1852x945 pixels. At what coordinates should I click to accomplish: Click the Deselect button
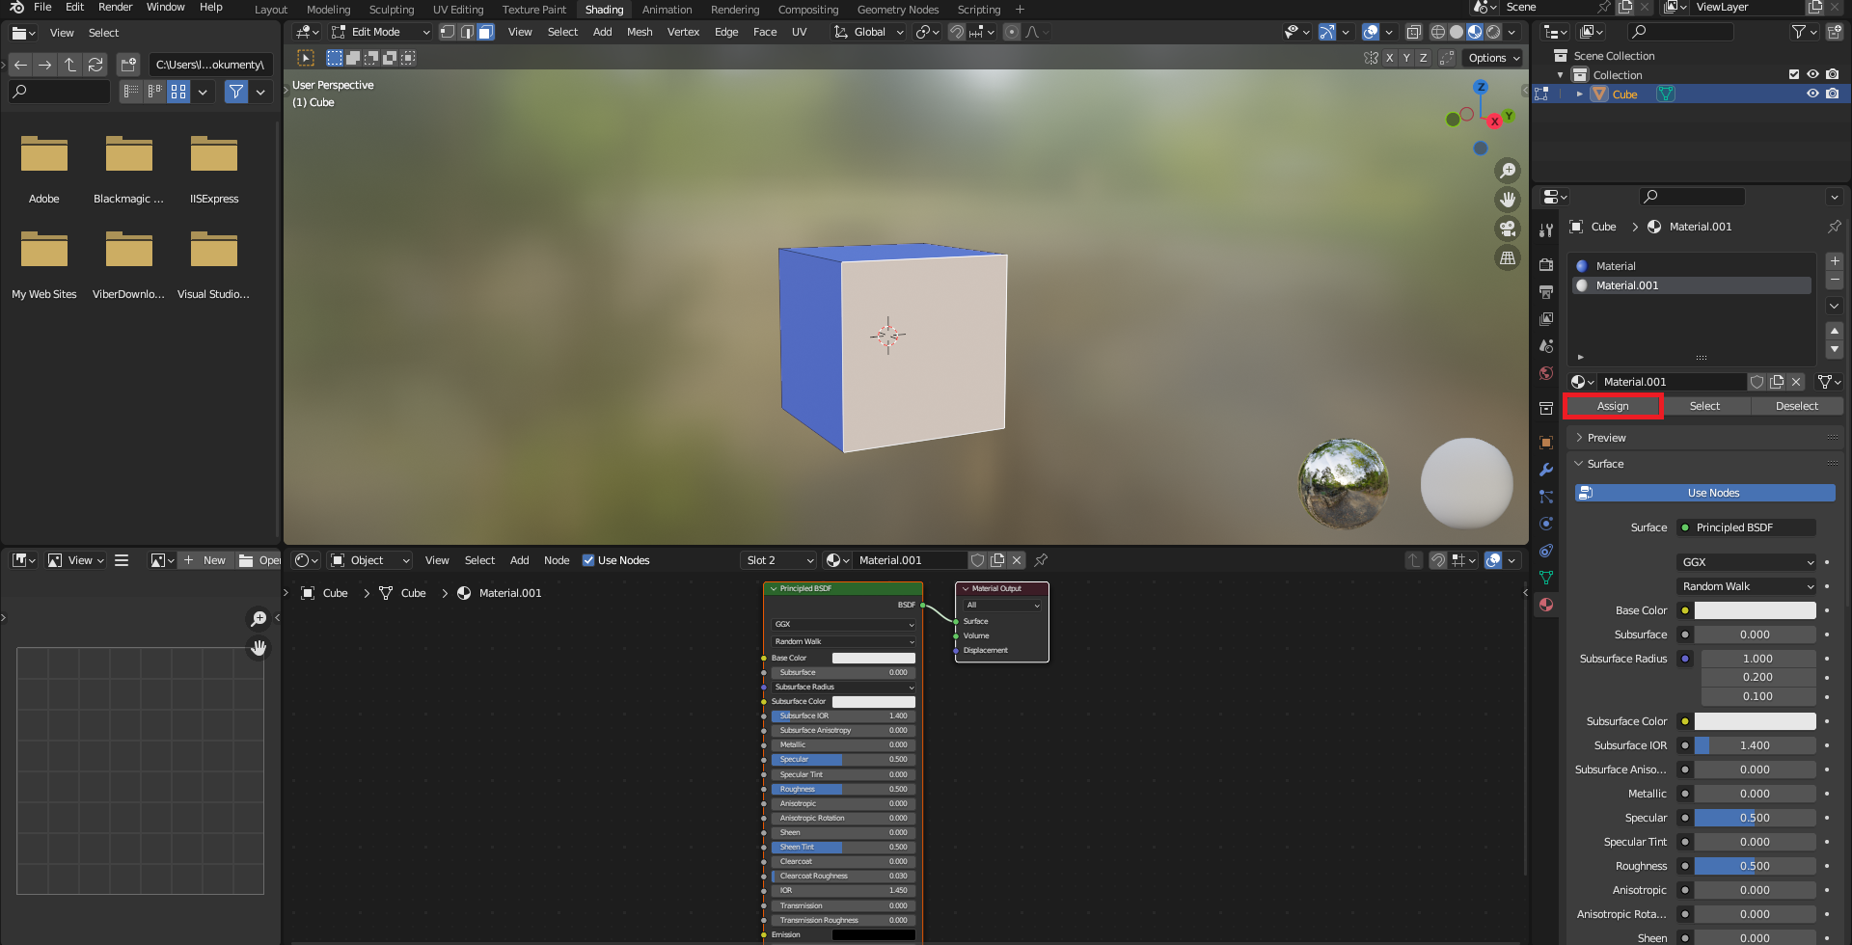(x=1796, y=406)
